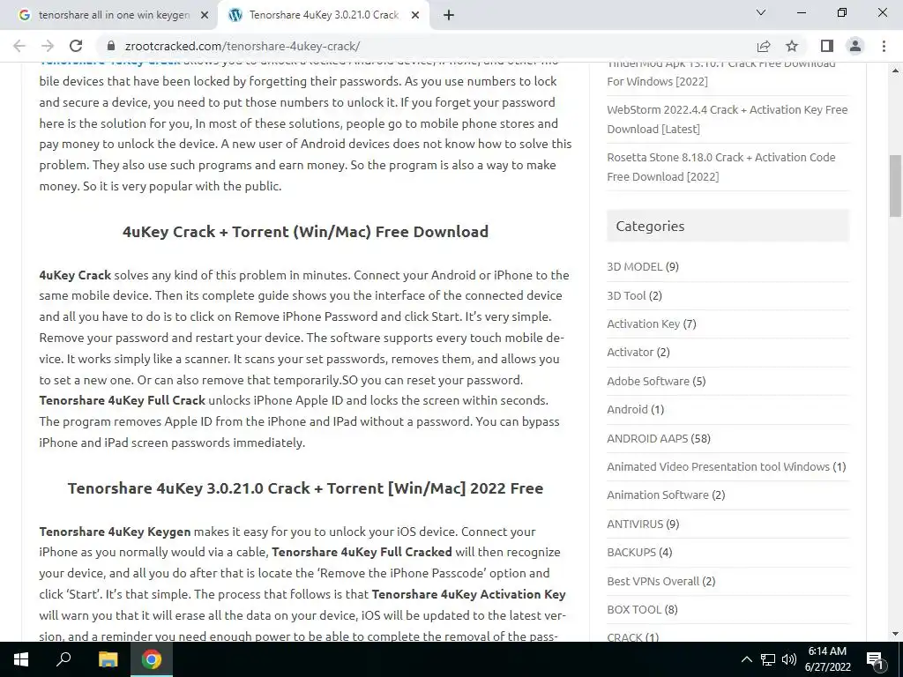Screen dimensions: 903x677
Task: Show hidden system tray icons
Action: 746,659
